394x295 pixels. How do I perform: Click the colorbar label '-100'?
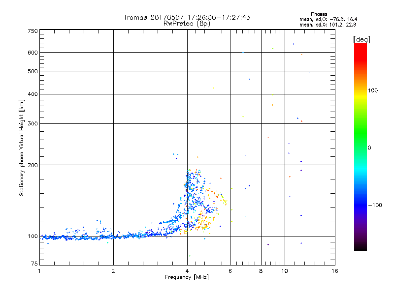[375, 205]
